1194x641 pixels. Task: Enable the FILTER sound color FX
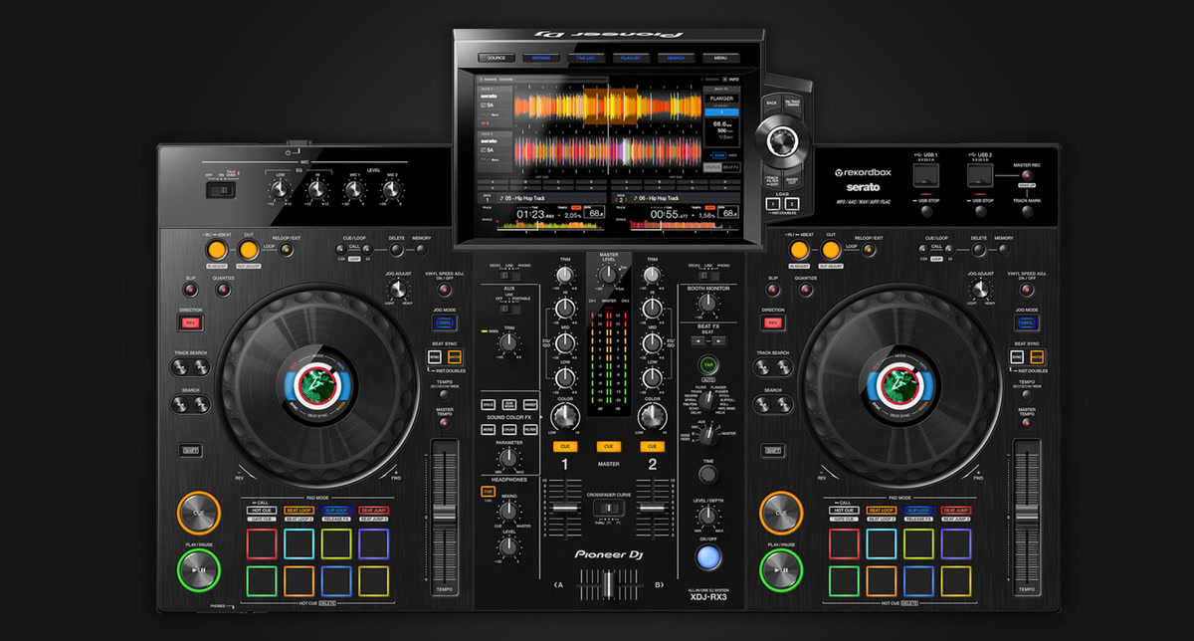tap(530, 428)
